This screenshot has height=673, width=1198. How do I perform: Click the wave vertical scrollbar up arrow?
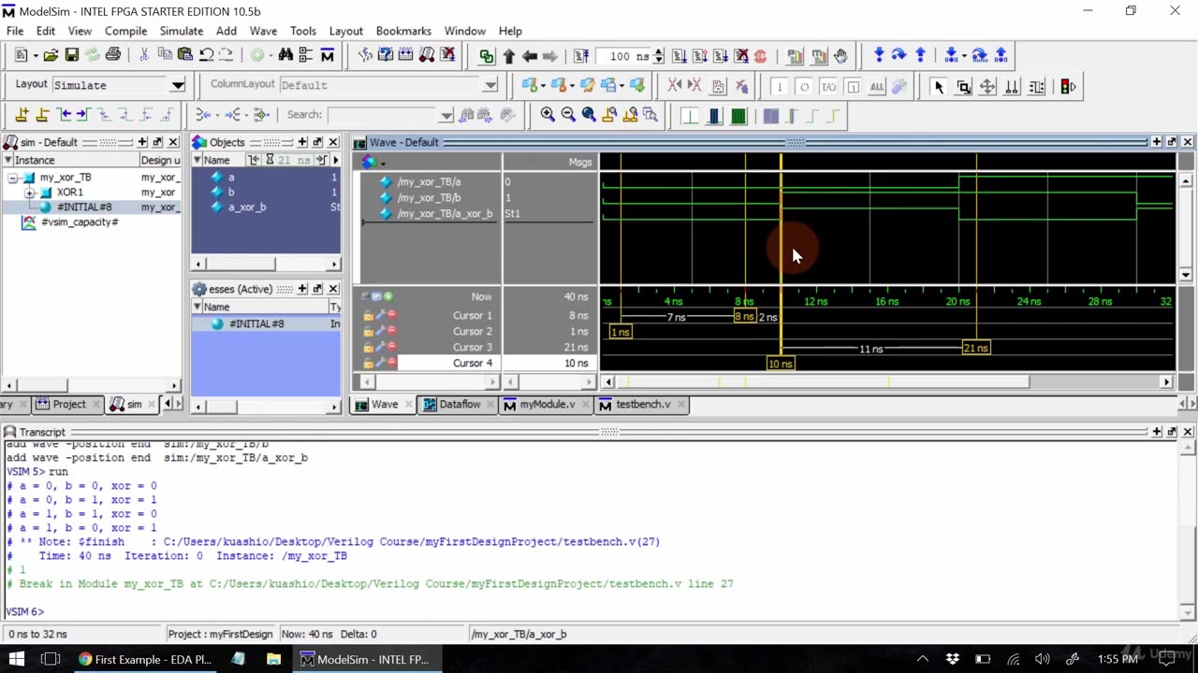click(x=1186, y=181)
